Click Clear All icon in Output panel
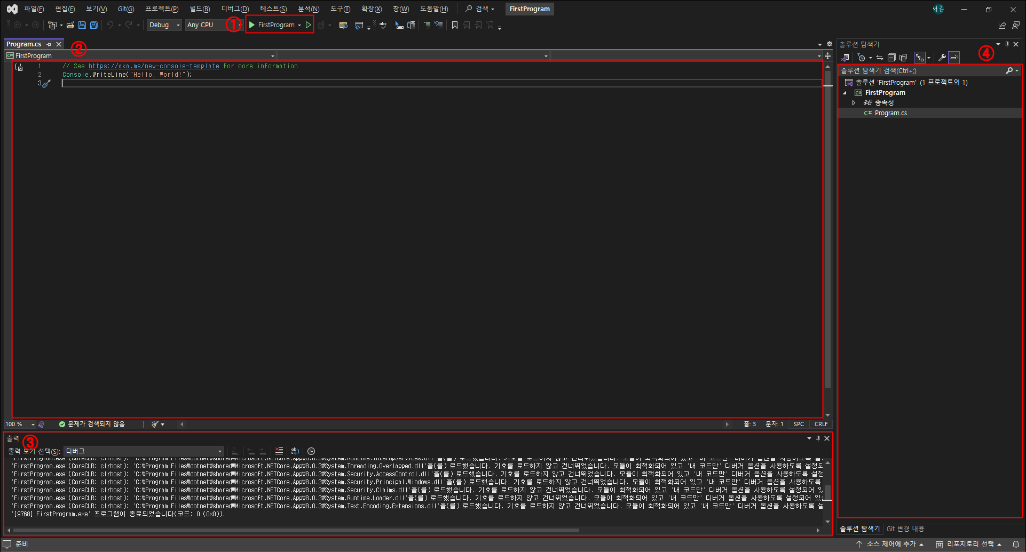1026x552 pixels. pos(279,451)
